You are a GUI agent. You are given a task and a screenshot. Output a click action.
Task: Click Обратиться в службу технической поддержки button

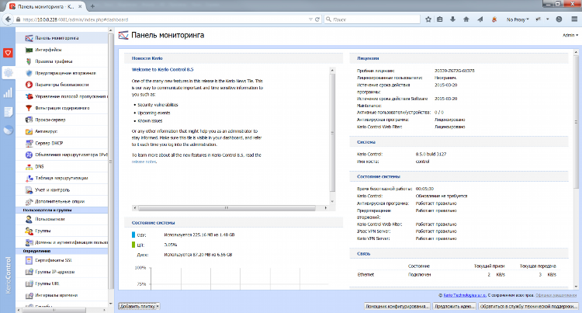click(528, 306)
